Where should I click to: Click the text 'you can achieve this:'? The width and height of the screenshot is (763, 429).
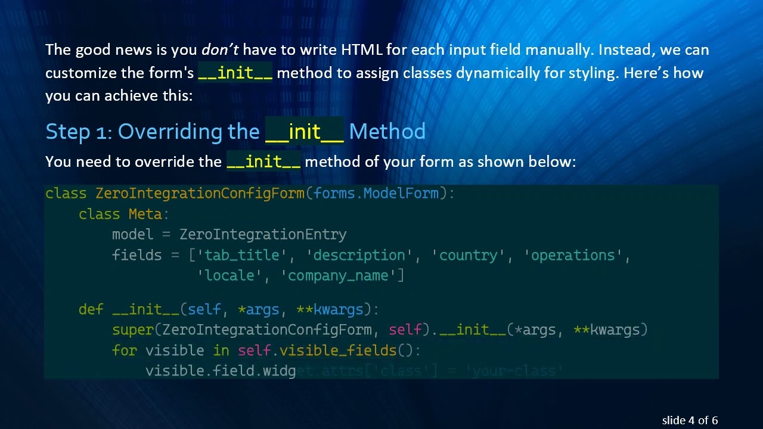click(x=119, y=95)
